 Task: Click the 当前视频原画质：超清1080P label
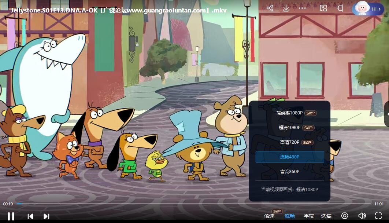coord(289,190)
